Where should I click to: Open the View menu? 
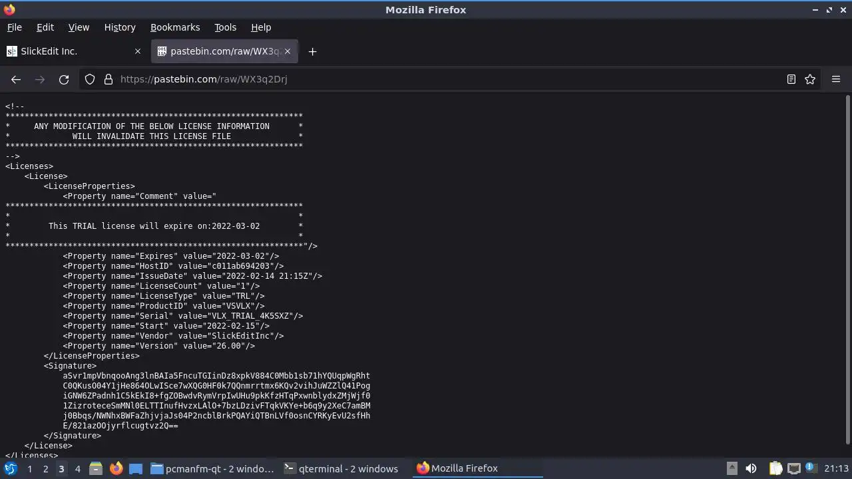pyautogui.click(x=79, y=27)
